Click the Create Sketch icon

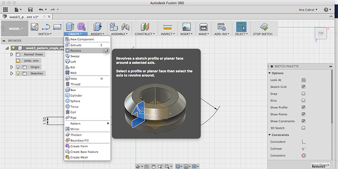pos(34,27)
